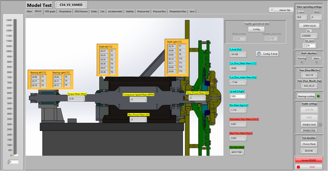Open the Accelerometer tab
Image resolution: width=328 pixels, height=171 pixels.
[115, 11]
